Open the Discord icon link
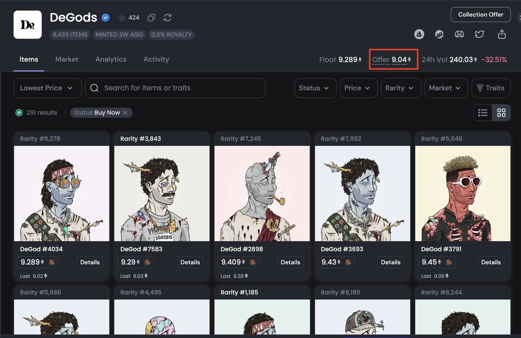 click(459, 34)
